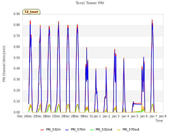Select the PRI_570out orange legend swatch

click(x=119, y=130)
